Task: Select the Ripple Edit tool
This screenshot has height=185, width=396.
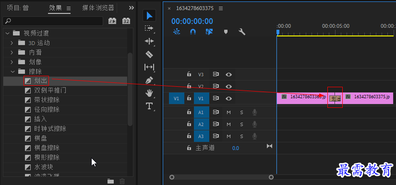Action: [x=149, y=41]
